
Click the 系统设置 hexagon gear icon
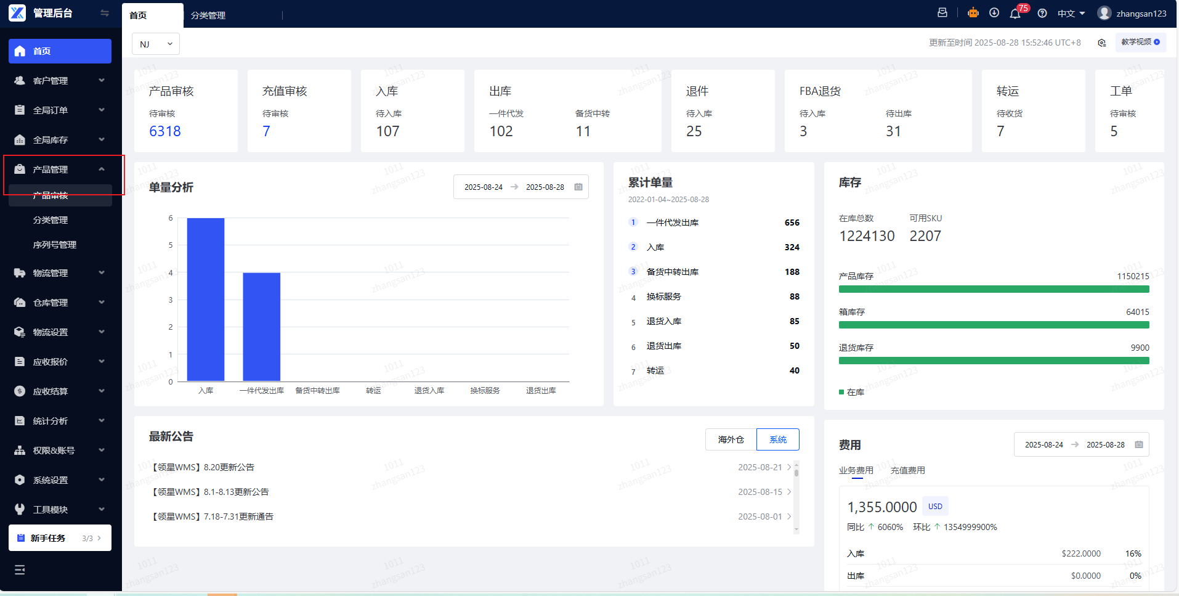pyautogui.click(x=20, y=480)
